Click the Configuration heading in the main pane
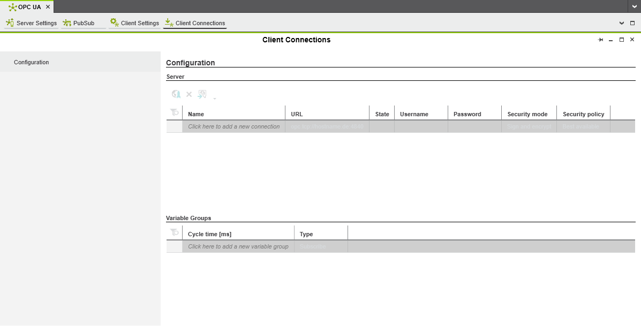Viewport: 641px width, 331px height. pyautogui.click(x=191, y=63)
